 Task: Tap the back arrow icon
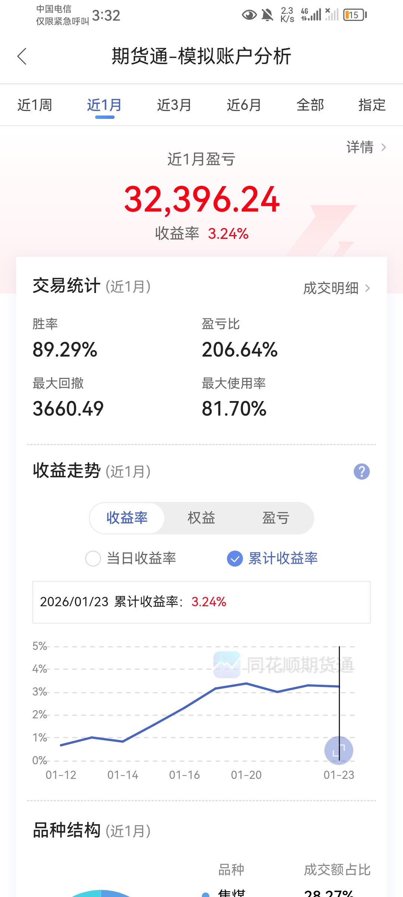click(22, 56)
